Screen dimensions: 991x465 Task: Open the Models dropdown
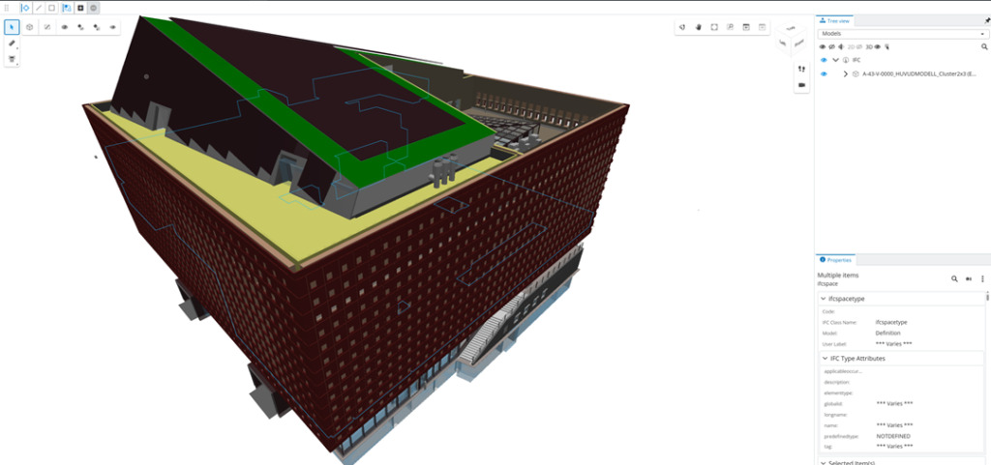[900, 33]
